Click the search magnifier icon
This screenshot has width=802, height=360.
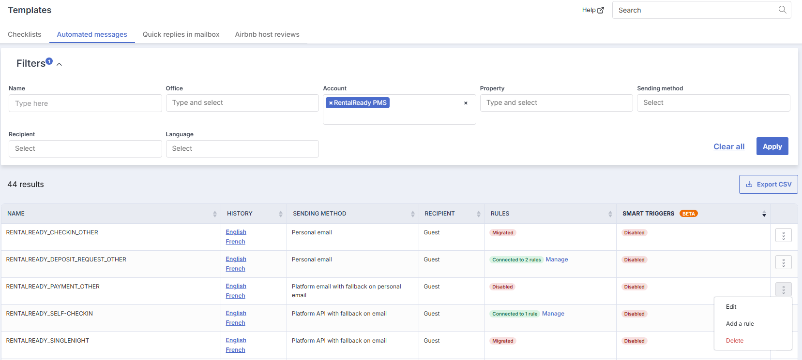click(x=782, y=10)
